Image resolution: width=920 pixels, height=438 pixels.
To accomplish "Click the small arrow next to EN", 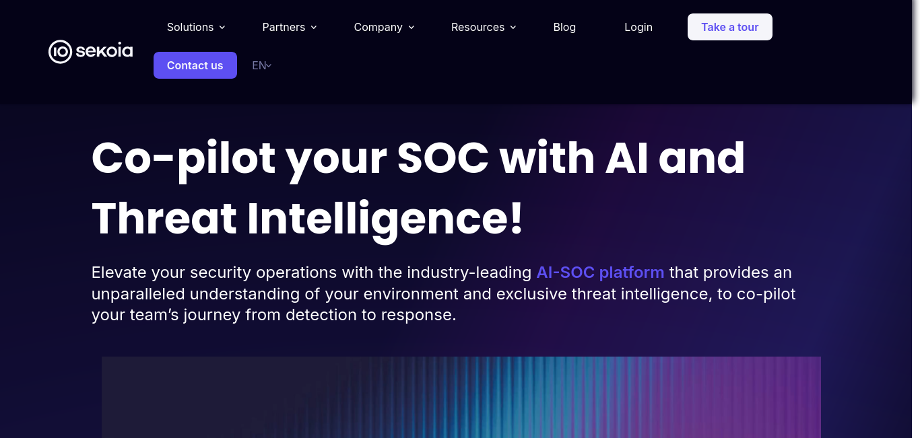I will pyautogui.click(x=269, y=65).
